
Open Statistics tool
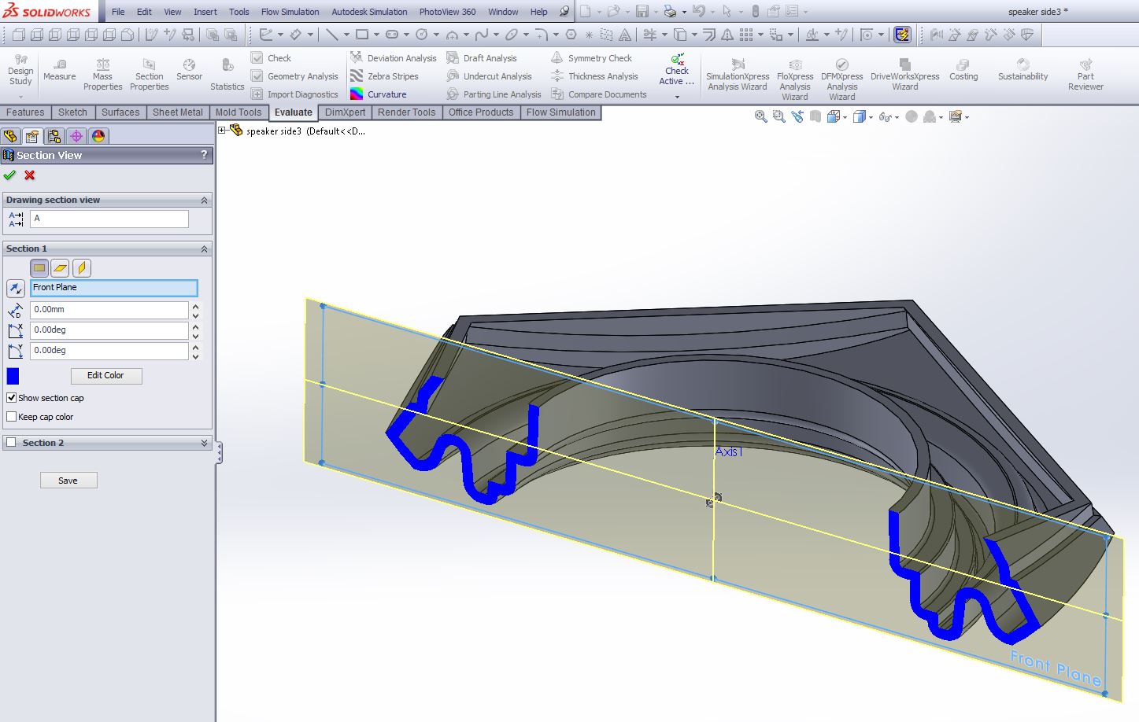(x=227, y=75)
